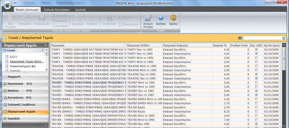Click the sidebar list scroll-down arrow
The image size is (289, 128).
tap(47, 70)
